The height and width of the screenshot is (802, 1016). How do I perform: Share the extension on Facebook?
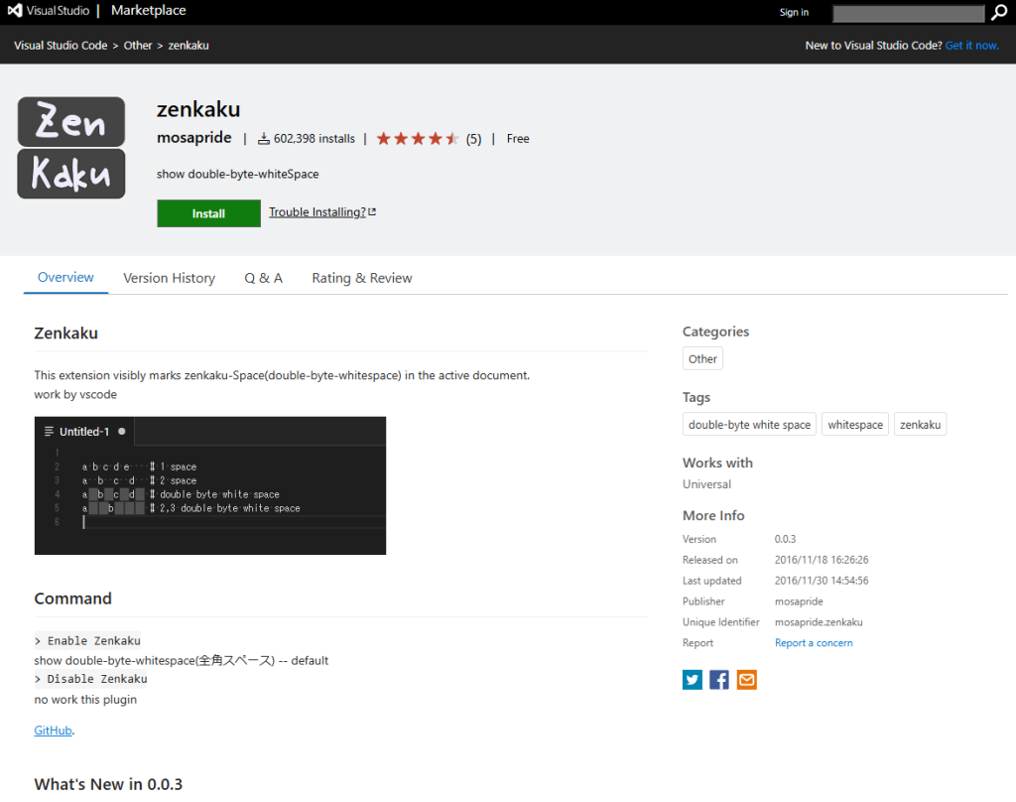[x=719, y=680]
